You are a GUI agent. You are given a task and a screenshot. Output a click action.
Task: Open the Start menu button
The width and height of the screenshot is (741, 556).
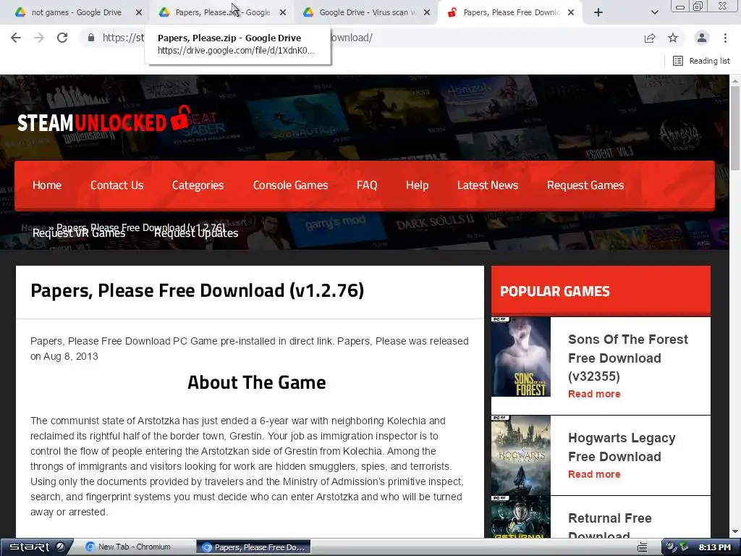(x=36, y=547)
